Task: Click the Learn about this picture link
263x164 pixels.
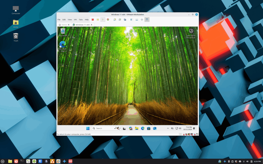Action: point(191,33)
